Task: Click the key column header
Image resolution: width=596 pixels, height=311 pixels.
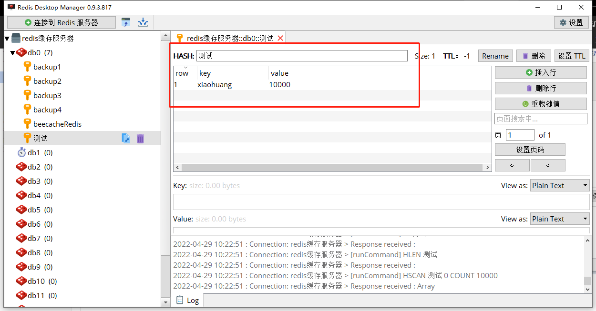Action: click(233, 73)
